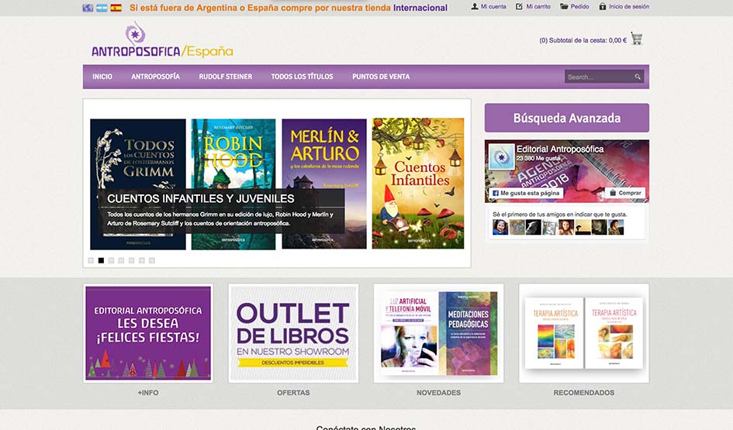The image size is (733, 430).
Task: Click the search magnifier icon
Action: point(638,77)
